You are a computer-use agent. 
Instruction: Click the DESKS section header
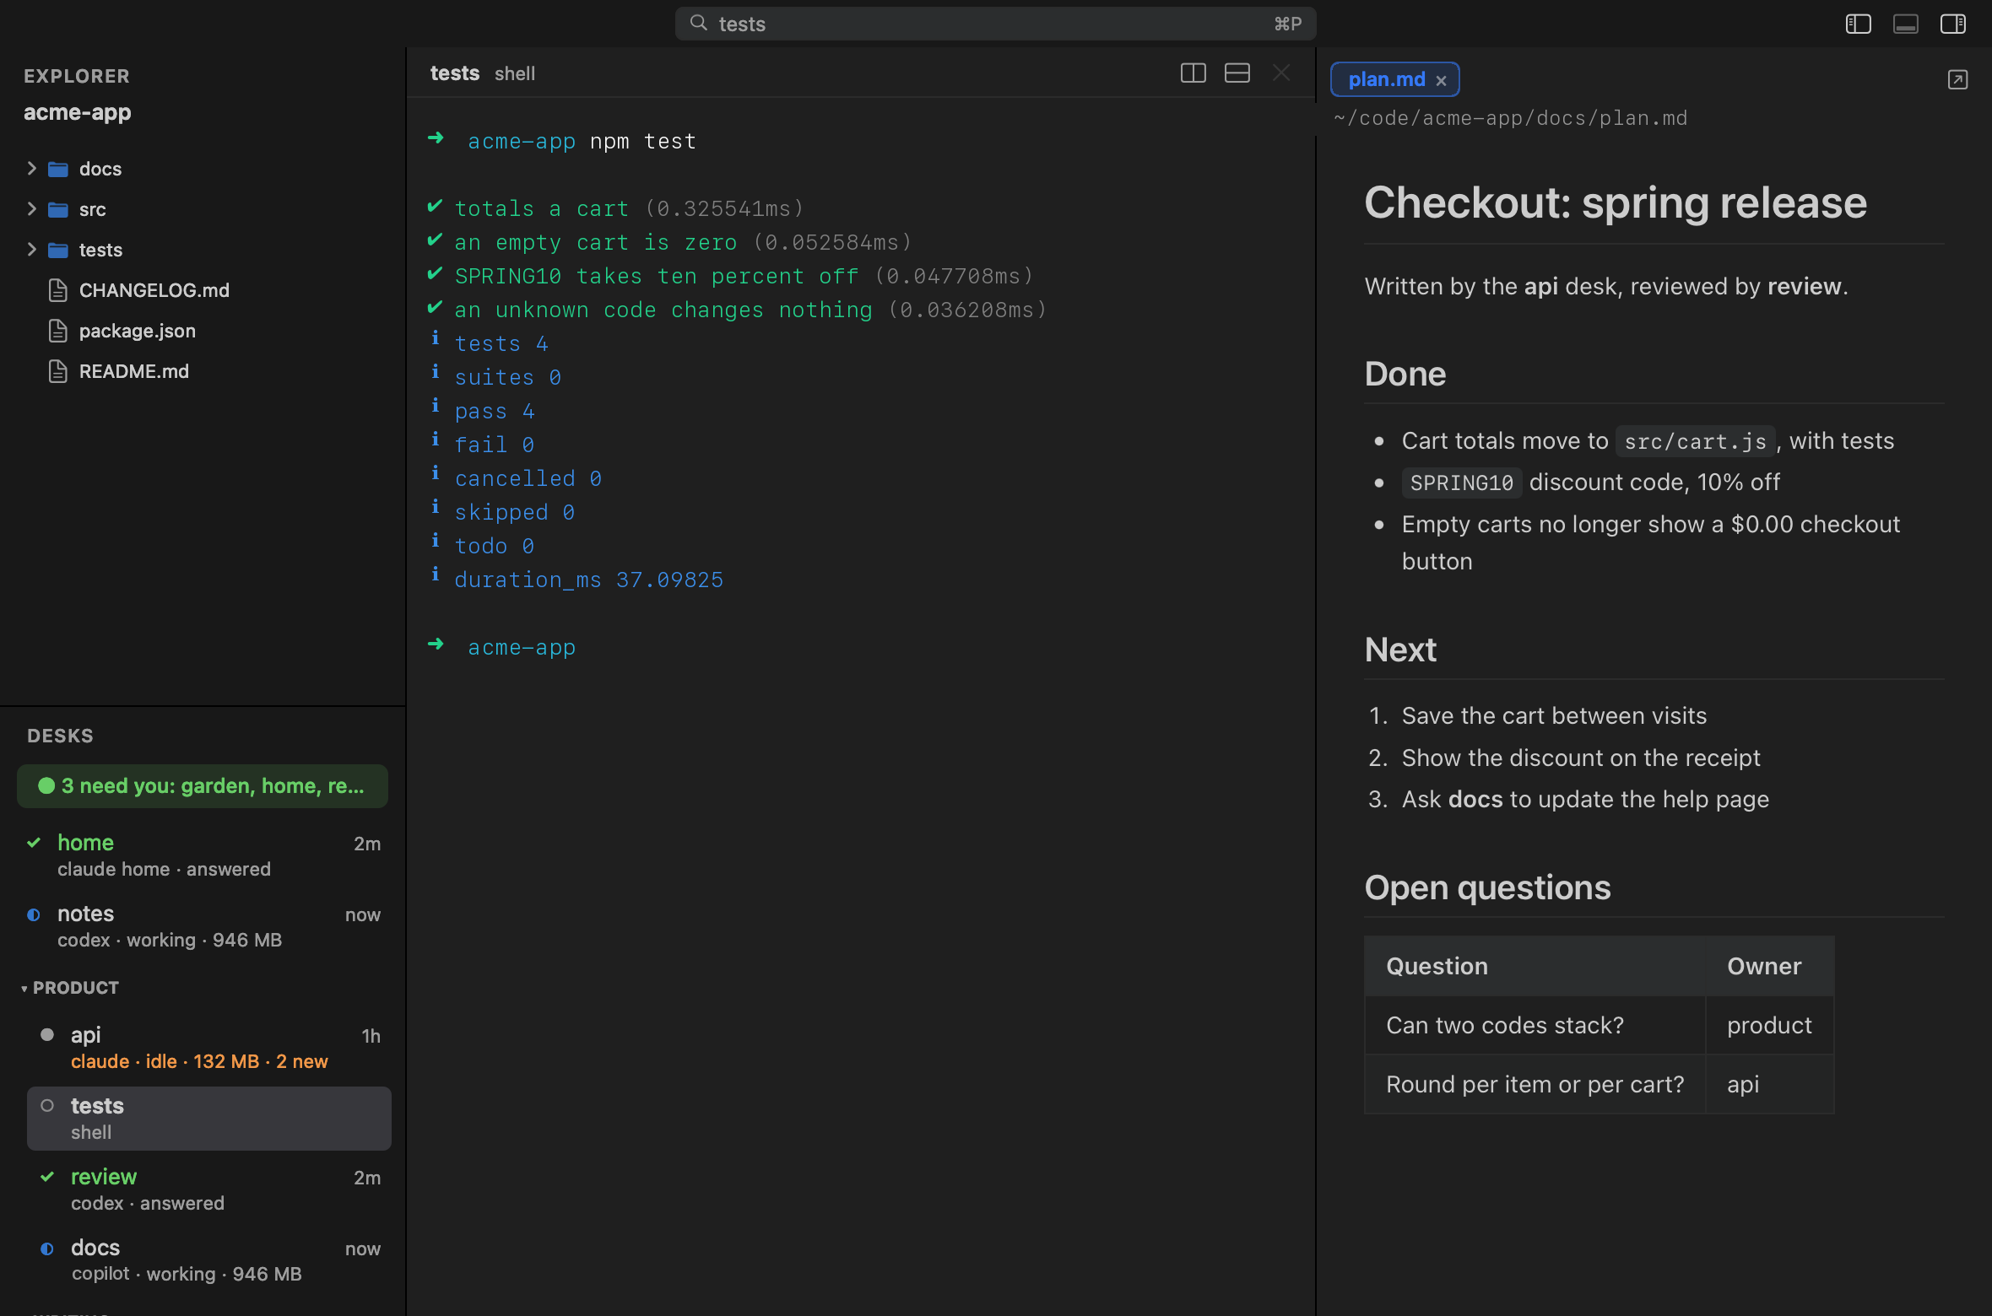[60, 736]
